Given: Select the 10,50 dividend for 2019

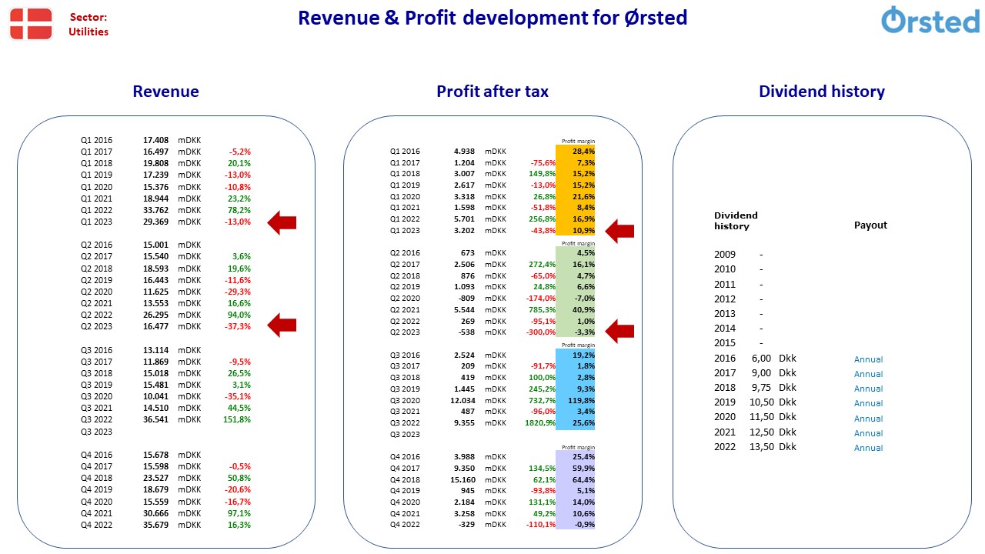Looking at the screenshot, I should tap(762, 402).
